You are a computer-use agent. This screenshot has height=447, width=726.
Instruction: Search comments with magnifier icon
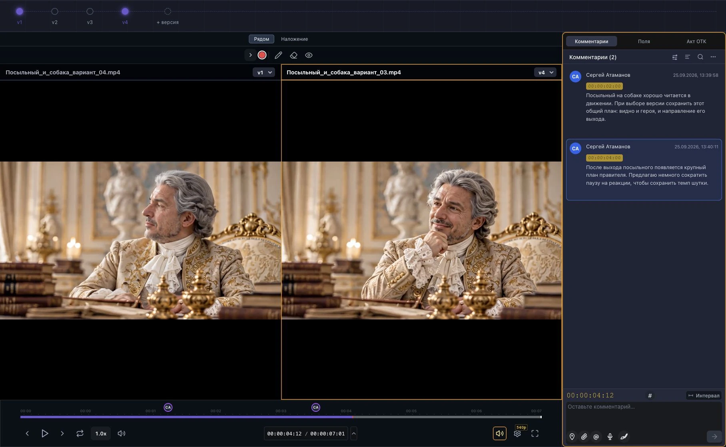(700, 57)
